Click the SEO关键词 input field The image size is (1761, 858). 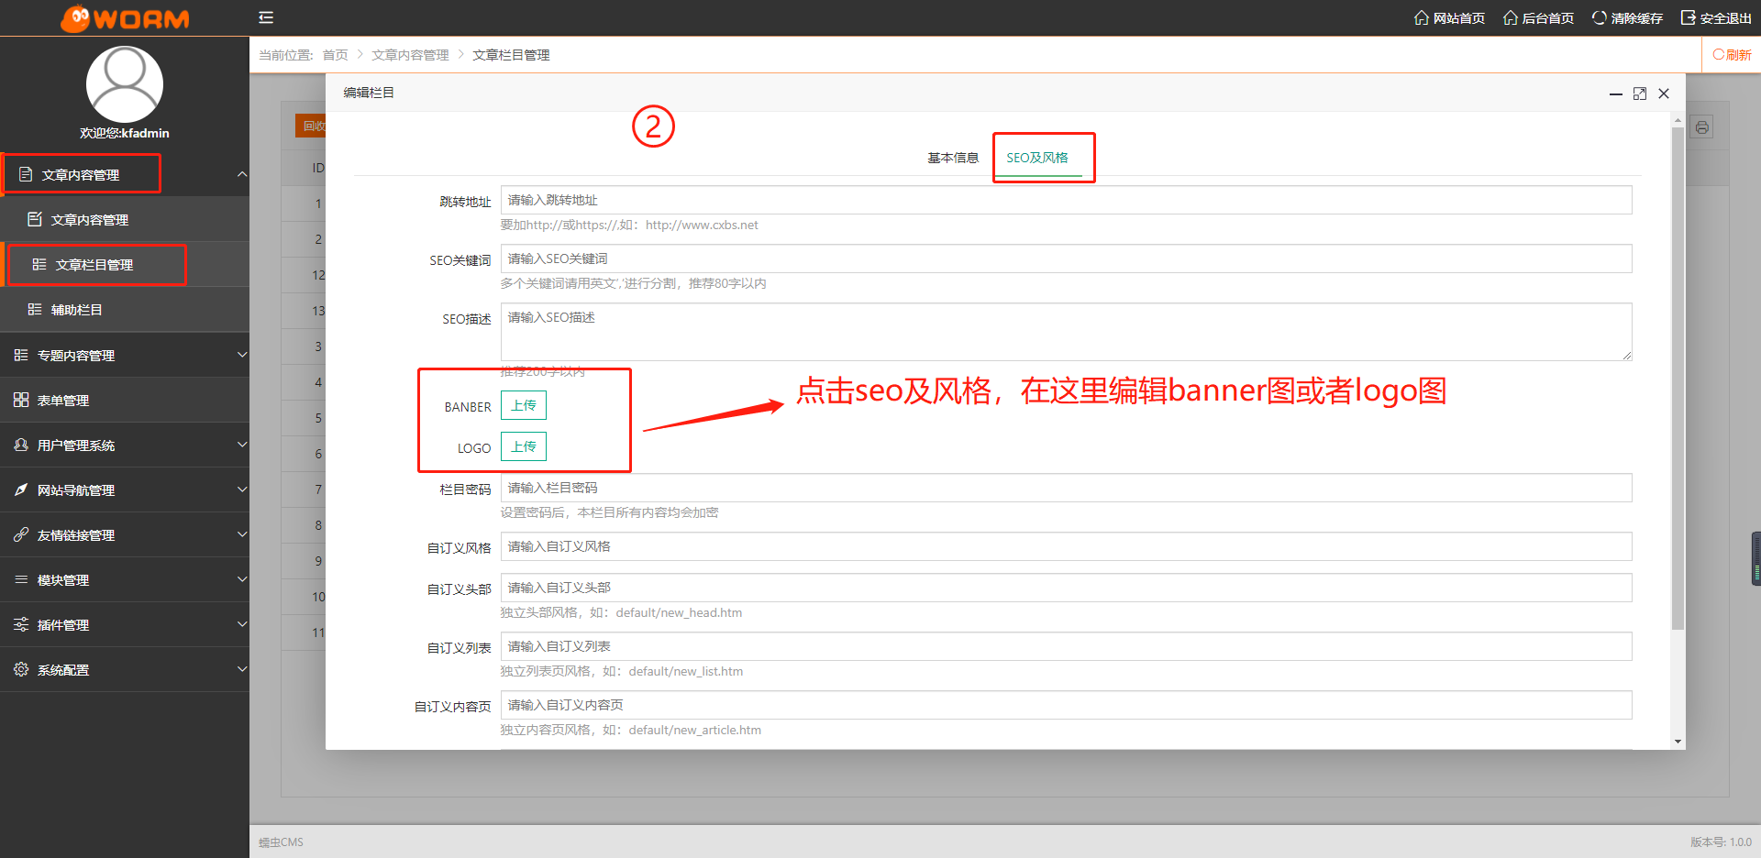click(x=1066, y=258)
